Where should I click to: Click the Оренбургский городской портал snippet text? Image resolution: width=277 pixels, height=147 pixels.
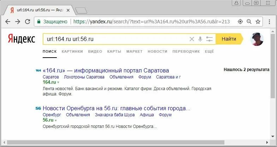click(x=100, y=127)
